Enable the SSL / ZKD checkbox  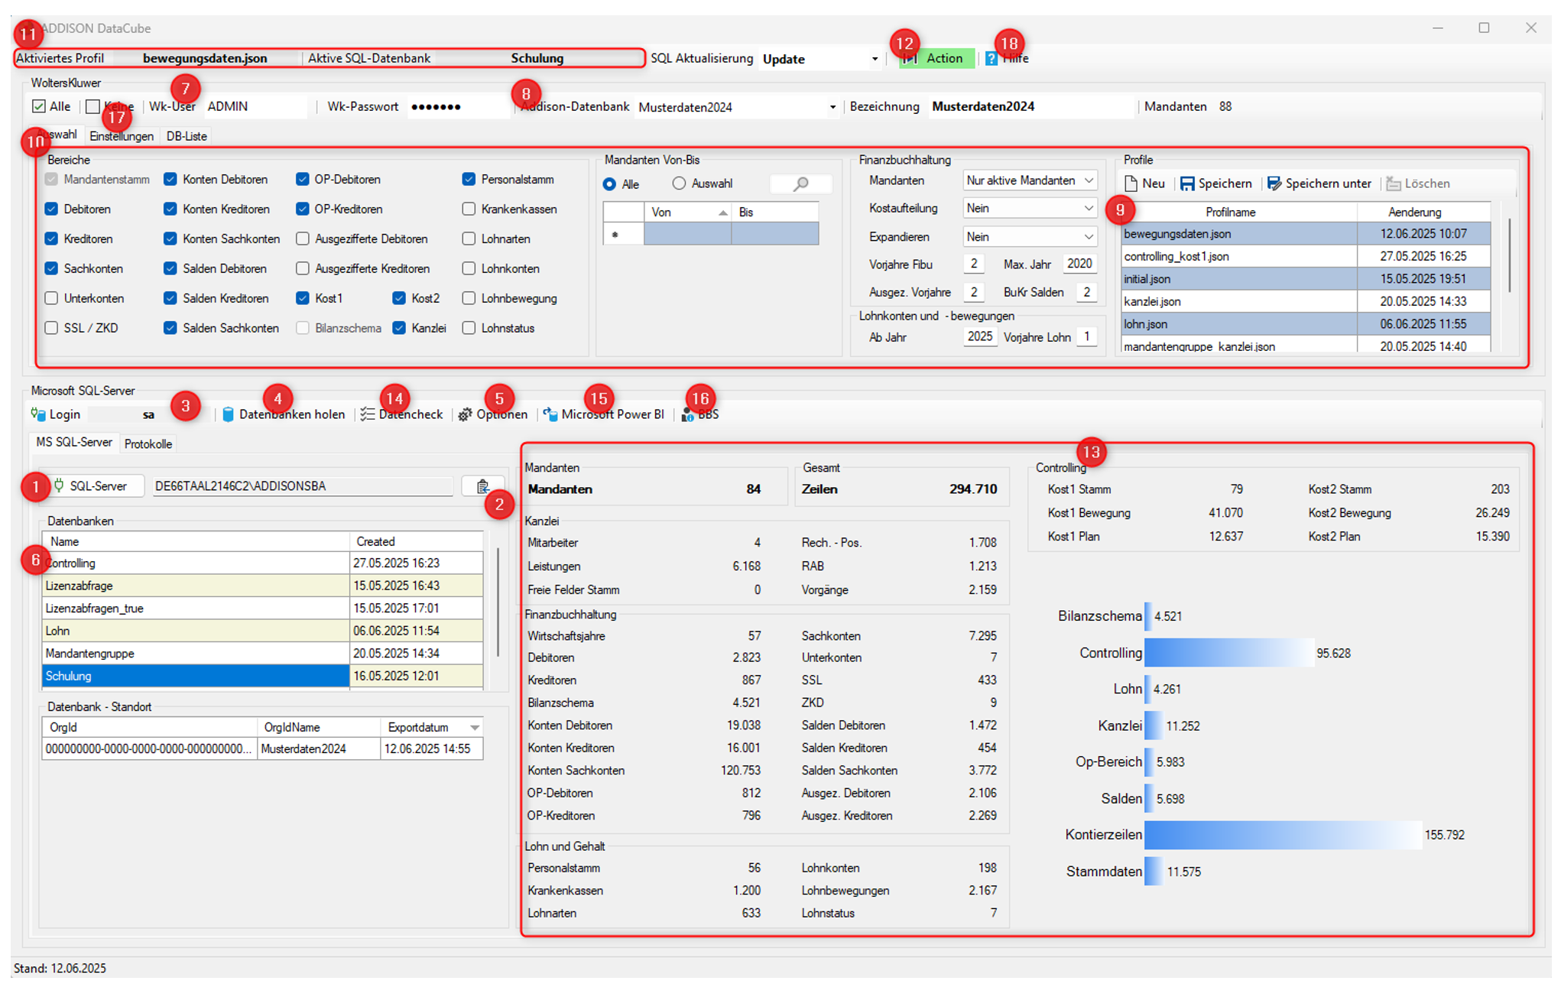point(51,328)
